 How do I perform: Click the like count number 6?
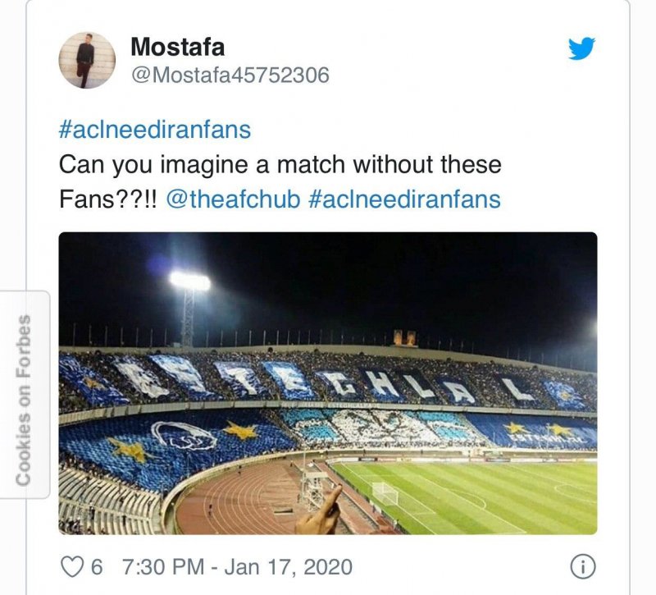pos(96,566)
